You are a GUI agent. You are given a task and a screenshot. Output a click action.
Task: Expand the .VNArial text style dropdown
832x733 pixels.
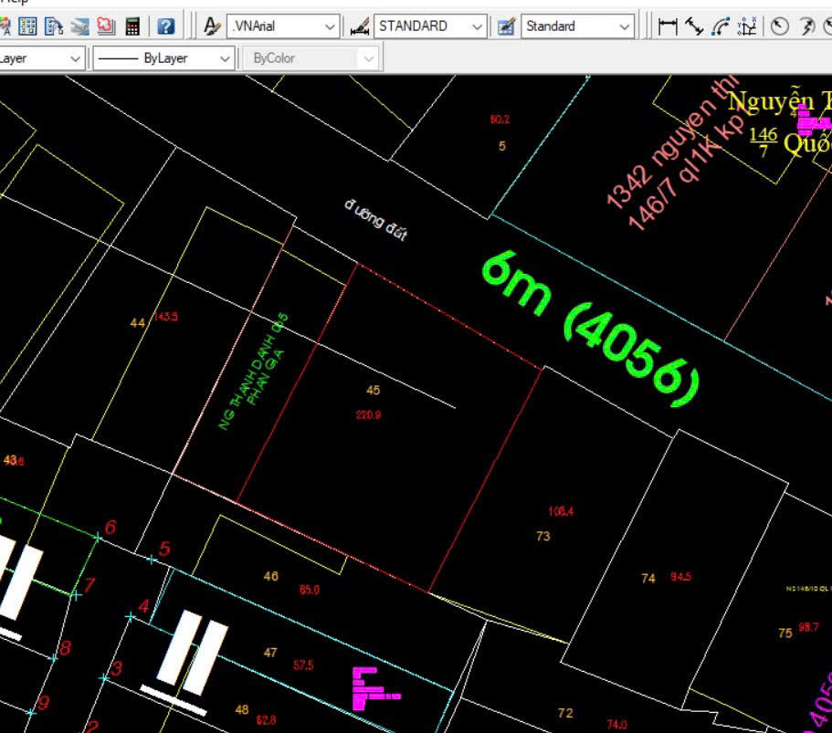click(x=330, y=26)
